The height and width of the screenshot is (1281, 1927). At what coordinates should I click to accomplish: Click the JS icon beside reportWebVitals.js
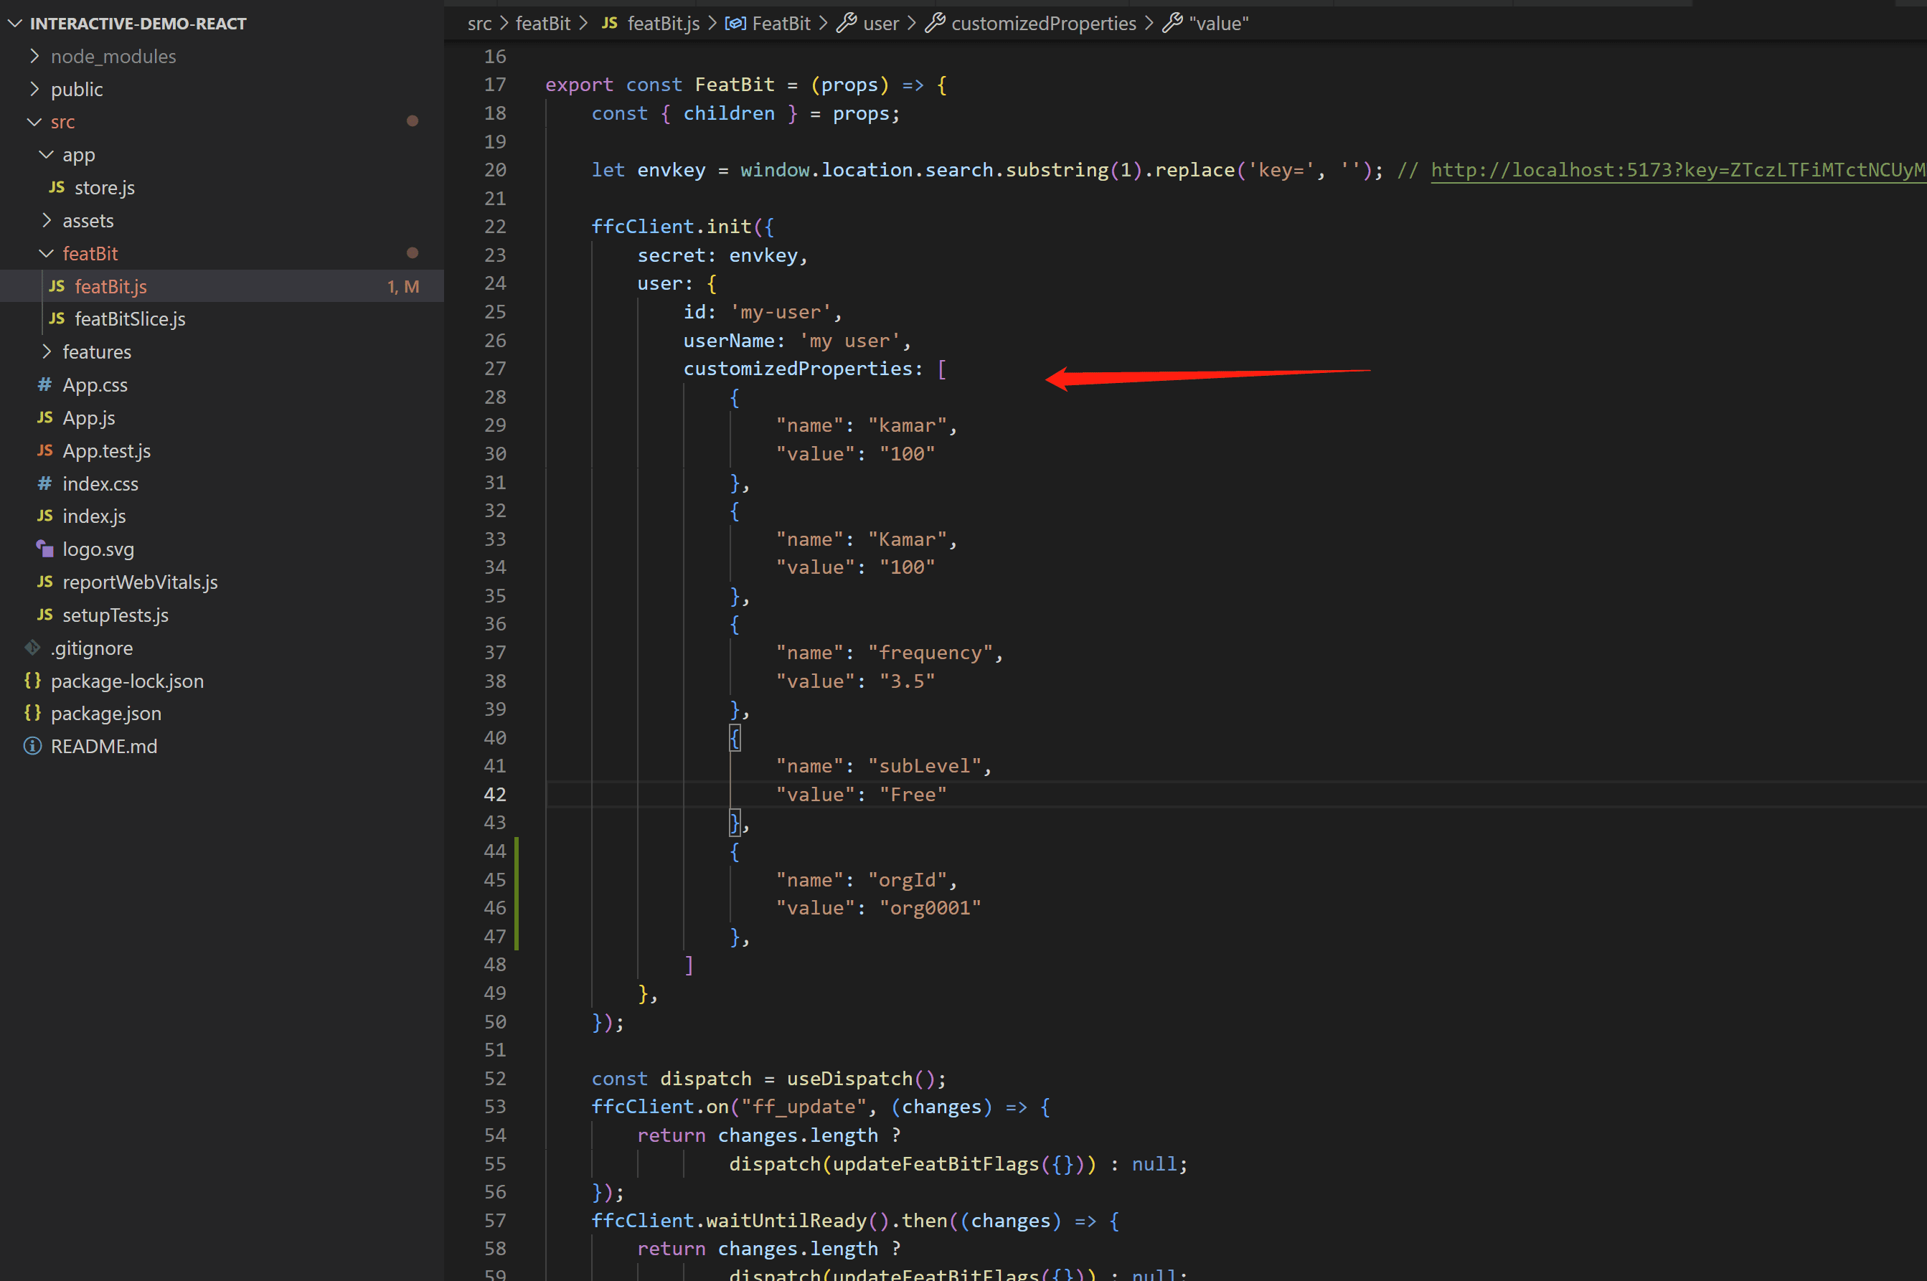tap(45, 582)
